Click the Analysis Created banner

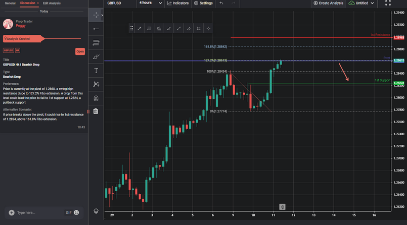click(24, 39)
